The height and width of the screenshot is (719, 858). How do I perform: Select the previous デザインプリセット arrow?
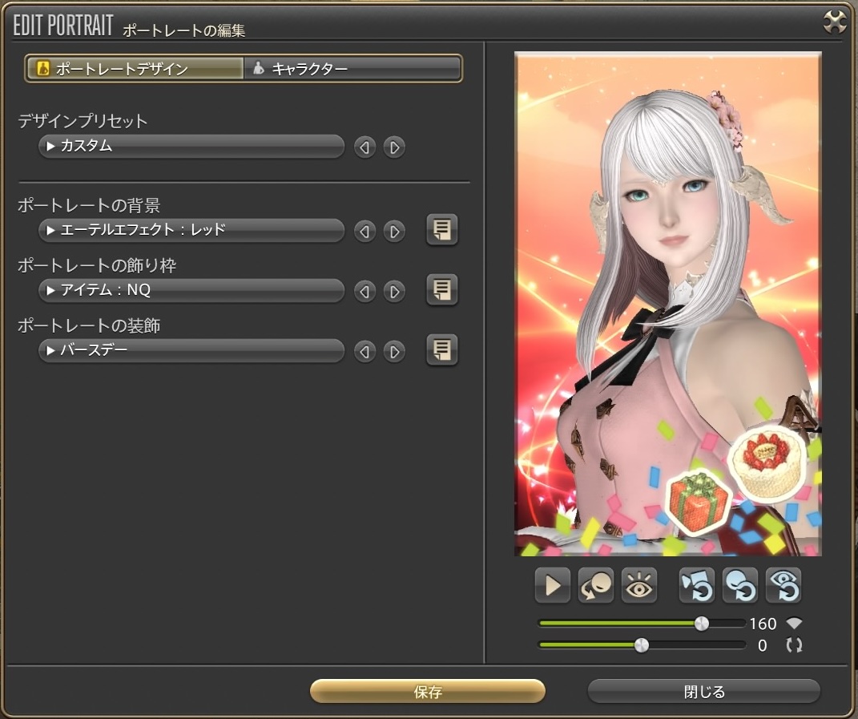coord(365,147)
